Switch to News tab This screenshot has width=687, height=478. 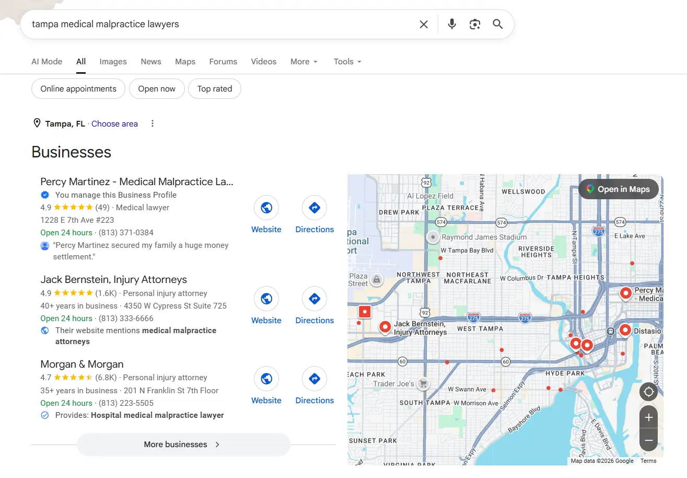tap(150, 62)
